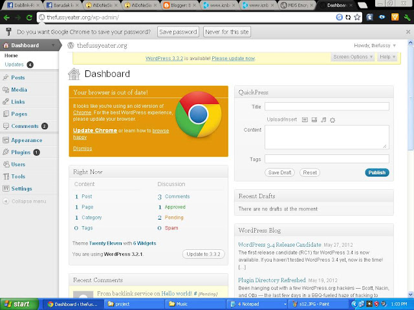414x310 pixels.
Task: Click the QuickPress Title field
Action: [327, 107]
